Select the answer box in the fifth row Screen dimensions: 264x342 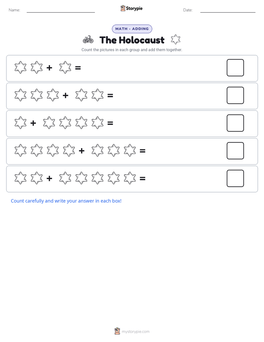235,178
